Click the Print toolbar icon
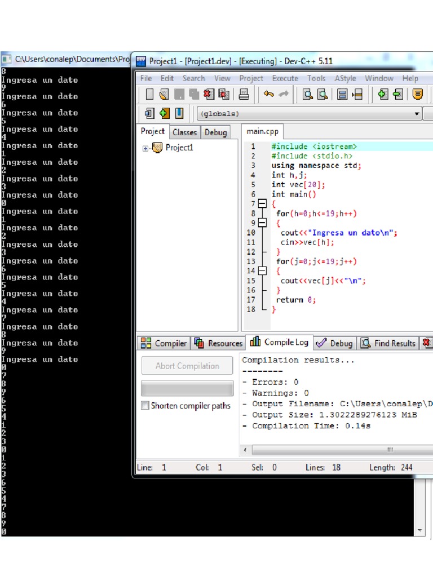 point(244,95)
